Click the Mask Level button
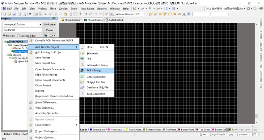Screen dimensions: 264x140 pos(244,129)
